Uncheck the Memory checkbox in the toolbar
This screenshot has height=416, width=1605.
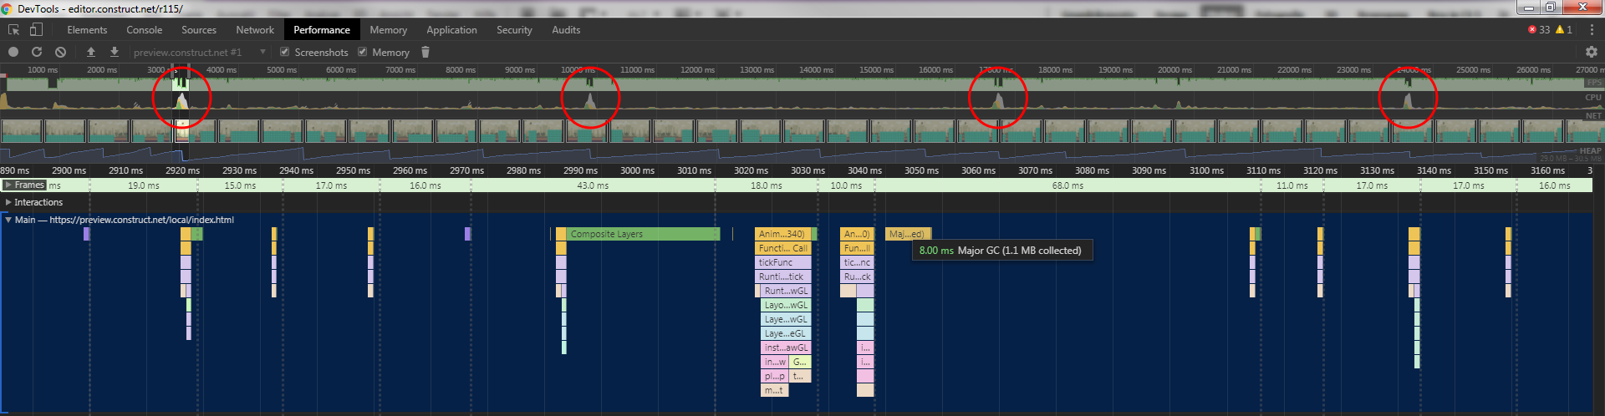point(363,52)
